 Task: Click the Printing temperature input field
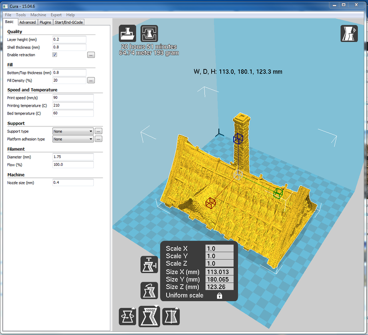click(x=73, y=105)
